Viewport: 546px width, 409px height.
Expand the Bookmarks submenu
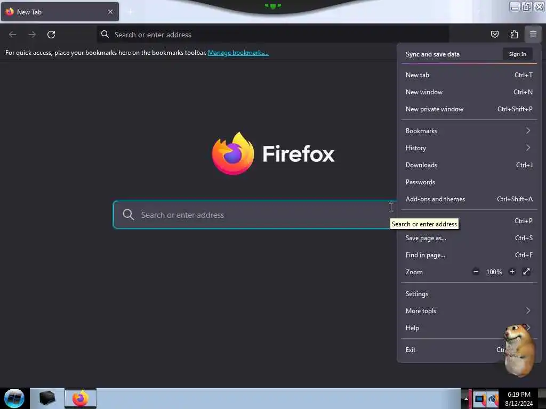(x=469, y=131)
